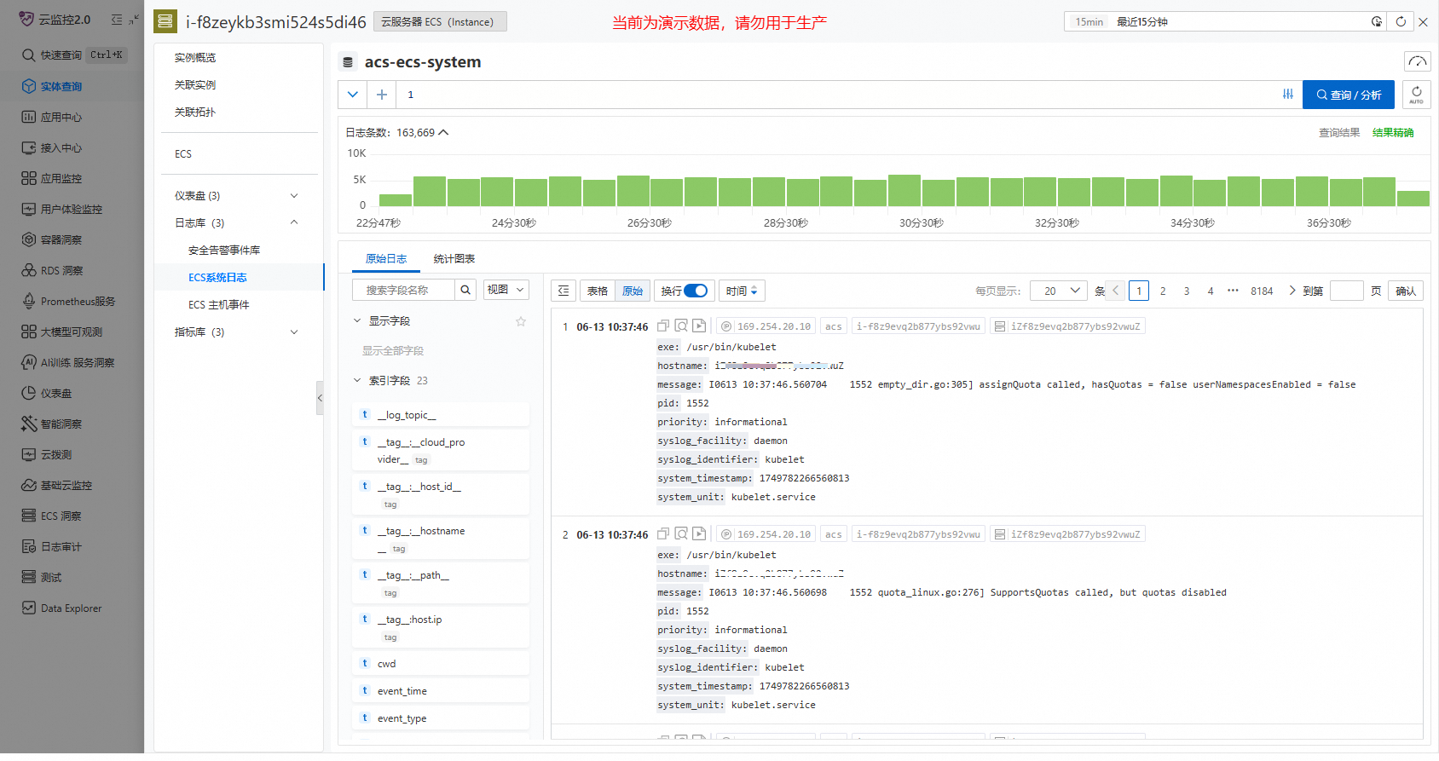The image size is (1439, 761).
Task: Open the 时间 sort dropdown
Action: pyautogui.click(x=742, y=291)
